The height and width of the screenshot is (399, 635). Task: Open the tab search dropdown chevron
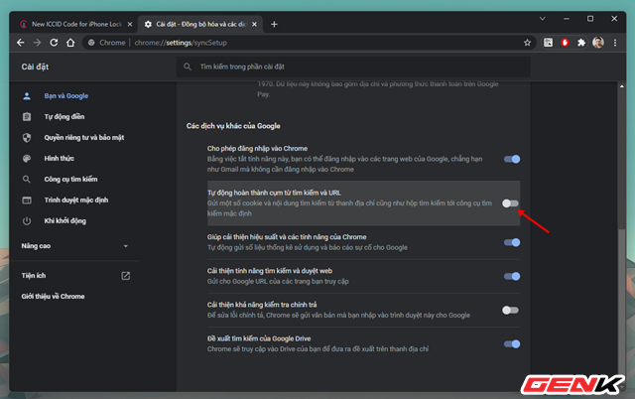point(543,19)
